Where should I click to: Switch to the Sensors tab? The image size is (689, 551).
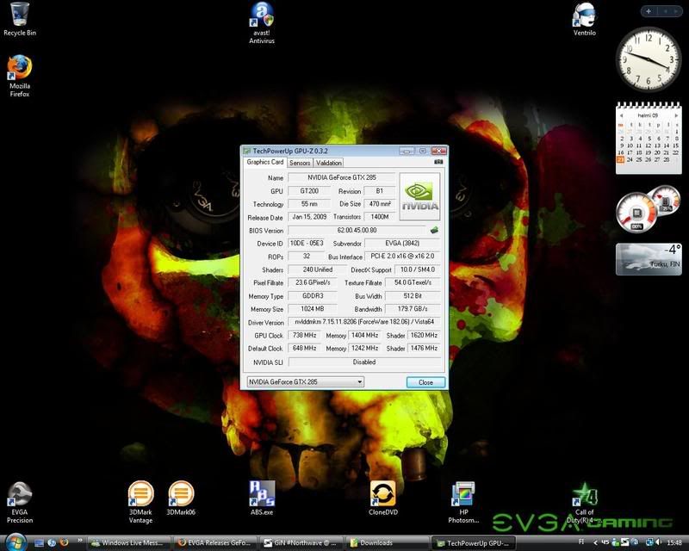pos(300,163)
